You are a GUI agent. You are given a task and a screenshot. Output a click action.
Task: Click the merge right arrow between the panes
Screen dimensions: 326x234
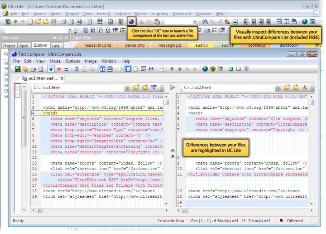pos(173,150)
